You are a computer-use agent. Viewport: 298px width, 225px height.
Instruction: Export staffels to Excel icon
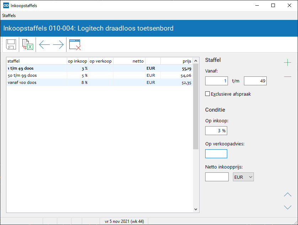point(27,44)
